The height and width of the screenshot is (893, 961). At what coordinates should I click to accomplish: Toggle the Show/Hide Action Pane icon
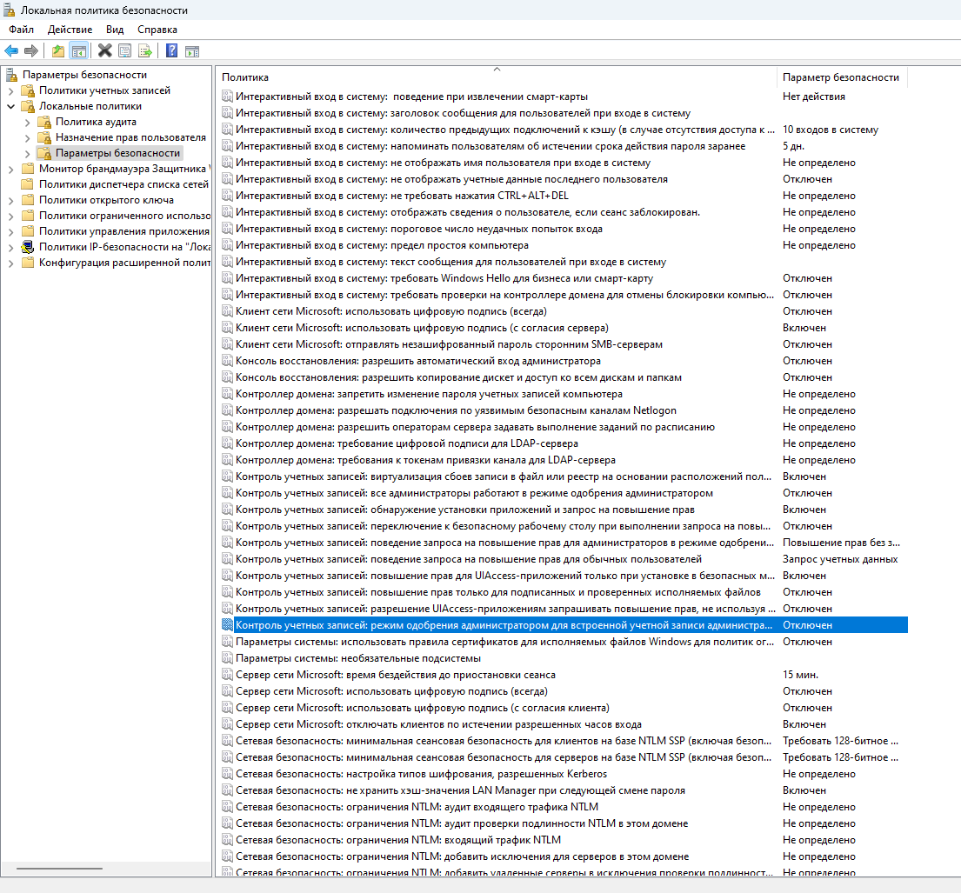(x=192, y=50)
